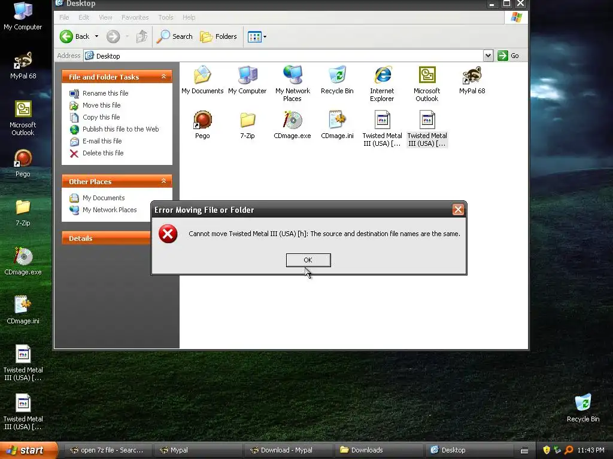Select Pego shortcut on the desktop
The width and height of the screenshot is (613, 459).
23,163
